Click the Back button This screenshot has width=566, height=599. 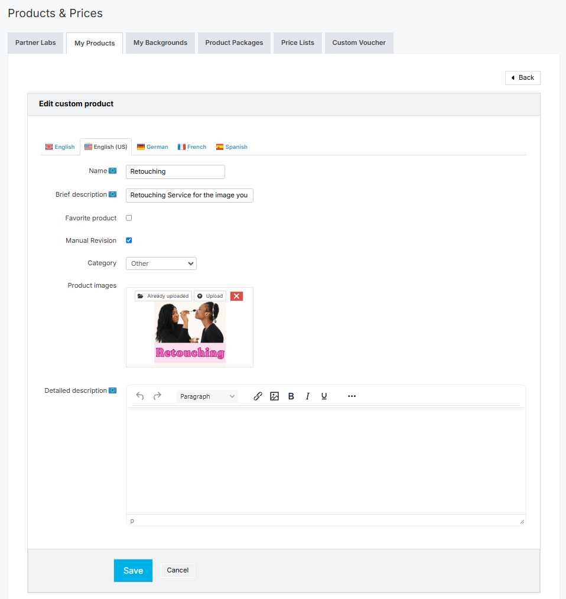coord(522,77)
